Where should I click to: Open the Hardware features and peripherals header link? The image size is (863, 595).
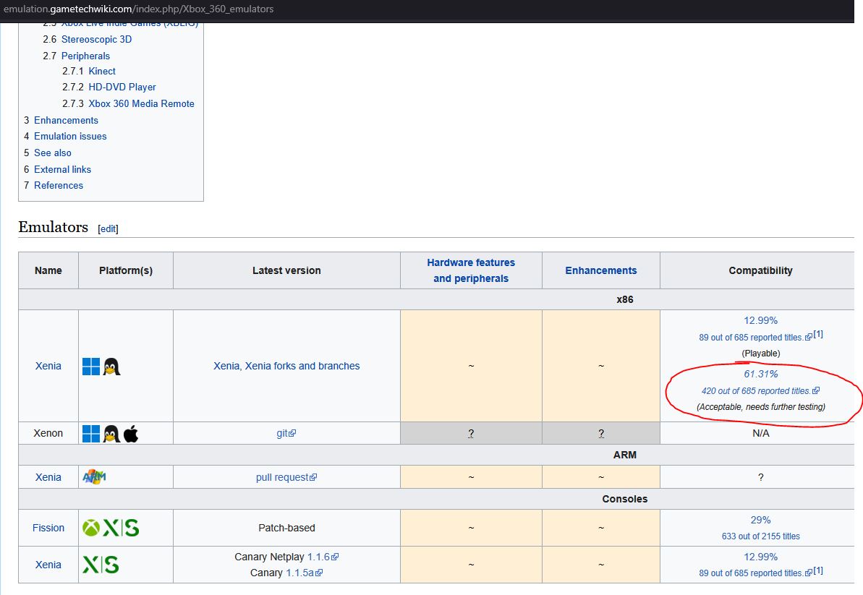point(471,270)
